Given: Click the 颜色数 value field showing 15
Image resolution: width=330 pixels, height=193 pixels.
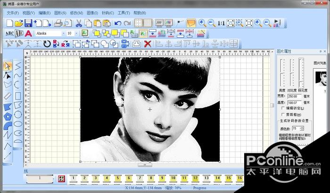Looking at the screenshot, I should (296, 128).
